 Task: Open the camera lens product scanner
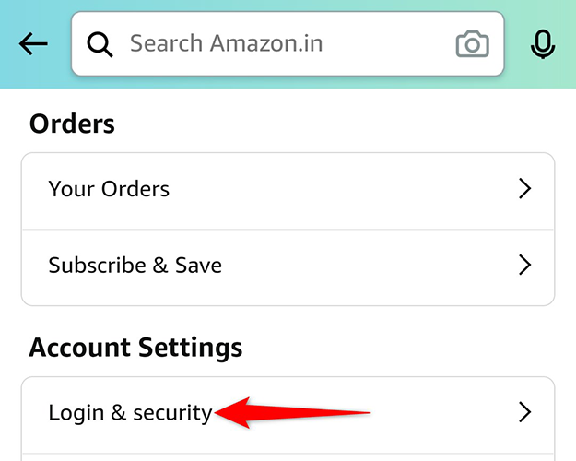click(473, 43)
